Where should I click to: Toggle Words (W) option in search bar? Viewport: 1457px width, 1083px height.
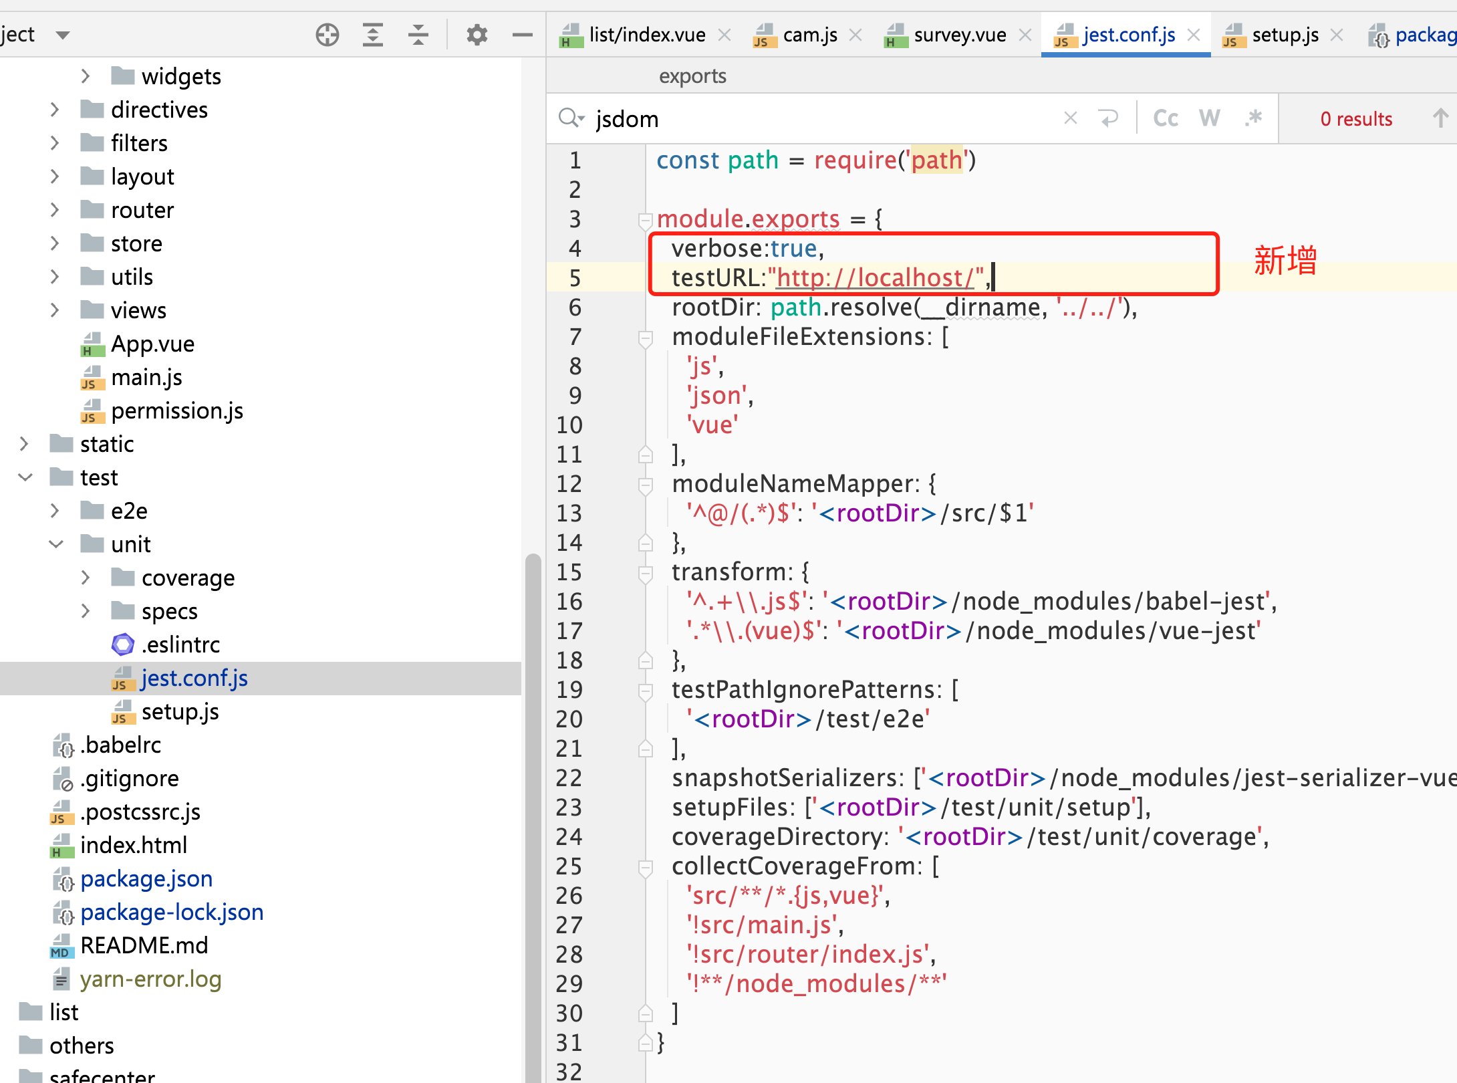[x=1209, y=118]
